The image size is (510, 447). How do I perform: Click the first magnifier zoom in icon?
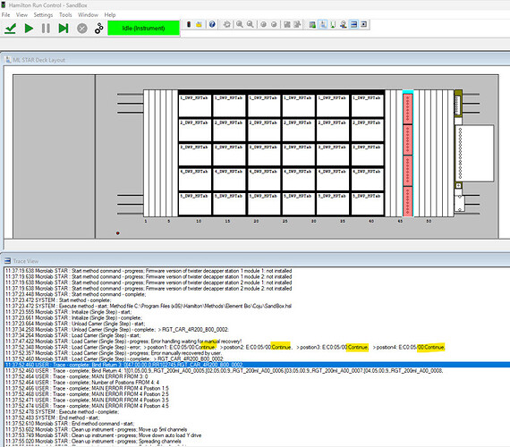(240, 24)
